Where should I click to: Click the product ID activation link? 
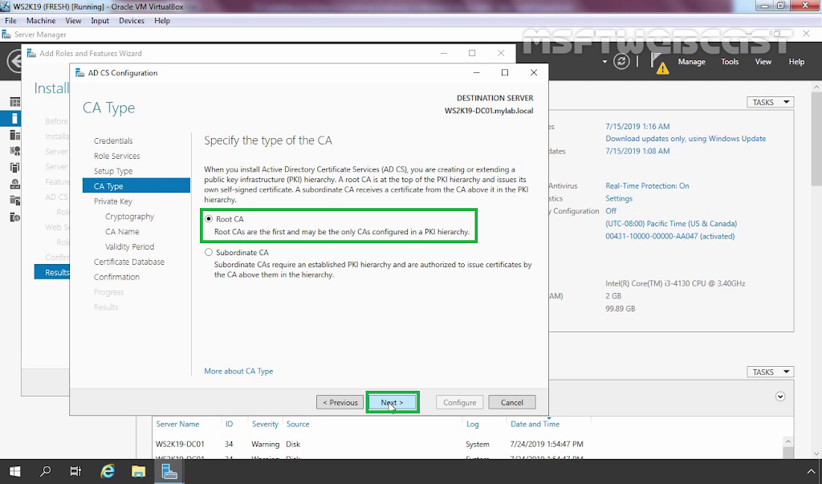pos(670,236)
